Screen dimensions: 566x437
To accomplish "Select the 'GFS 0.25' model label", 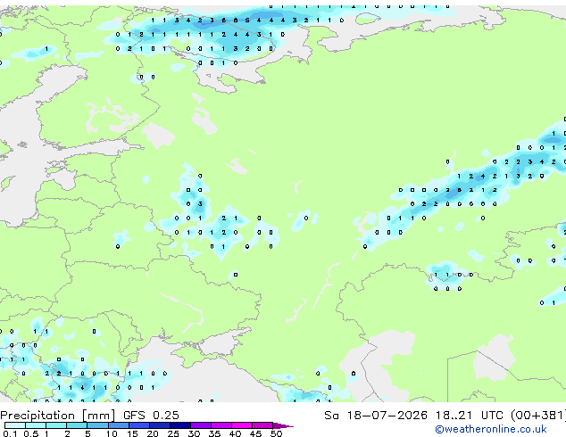I will coord(151,416).
